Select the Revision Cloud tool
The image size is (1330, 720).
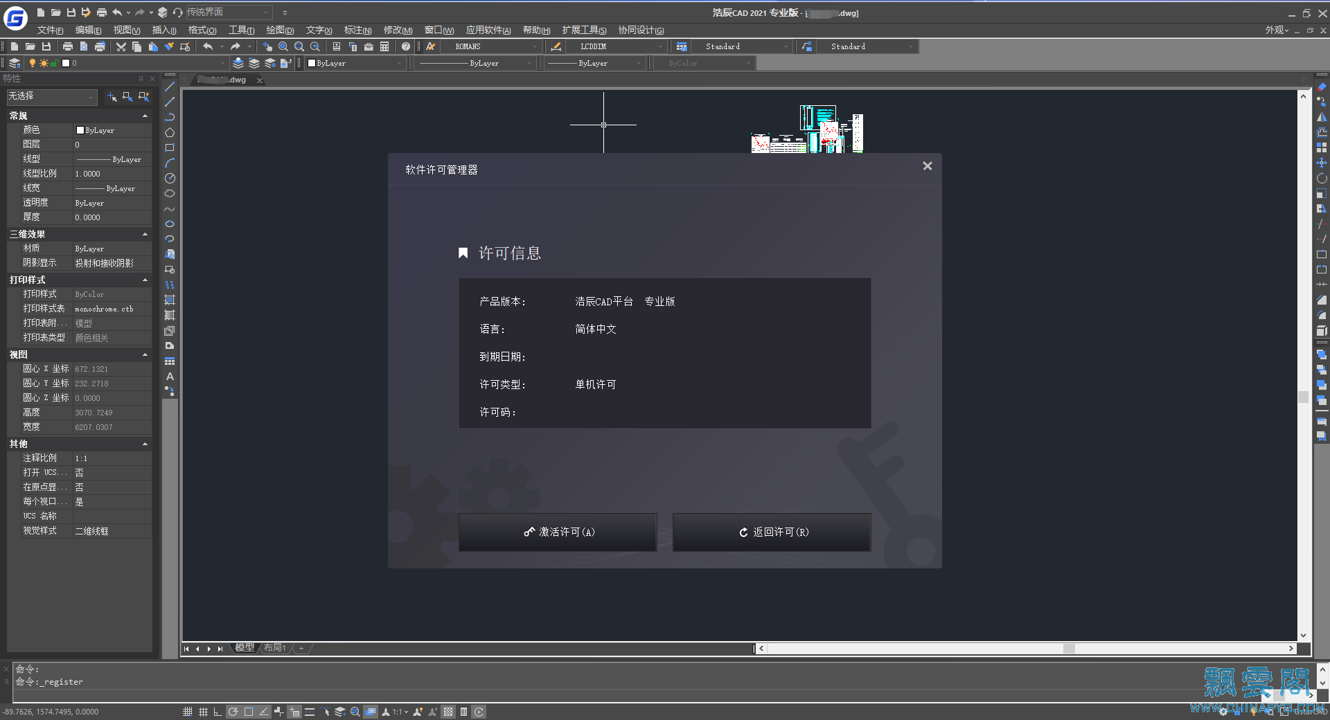(x=170, y=193)
